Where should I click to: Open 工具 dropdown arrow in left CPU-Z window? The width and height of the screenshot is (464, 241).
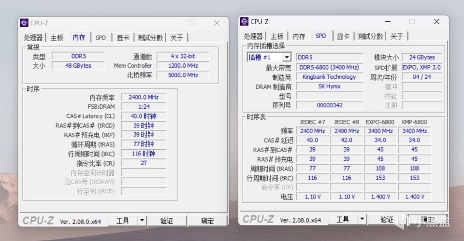point(142,221)
